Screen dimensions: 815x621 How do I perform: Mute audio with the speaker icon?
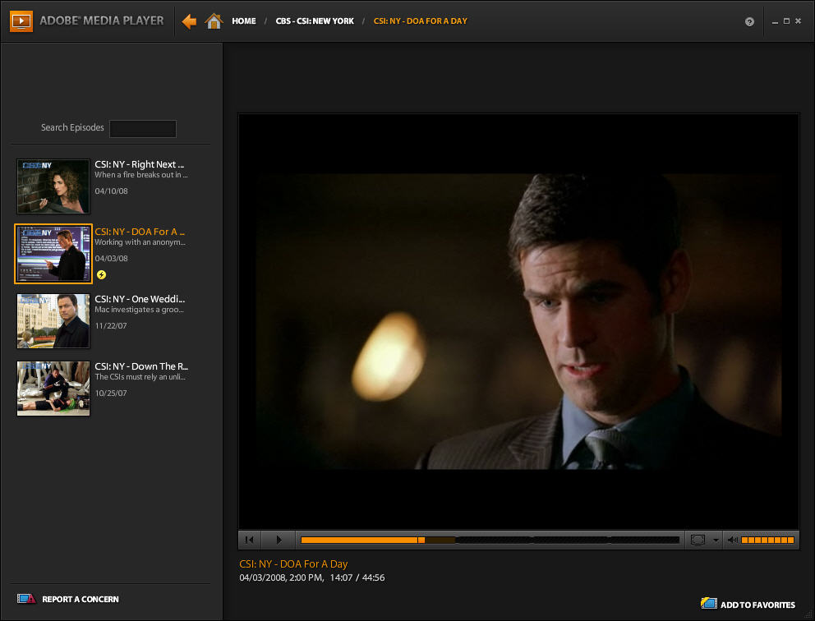732,540
